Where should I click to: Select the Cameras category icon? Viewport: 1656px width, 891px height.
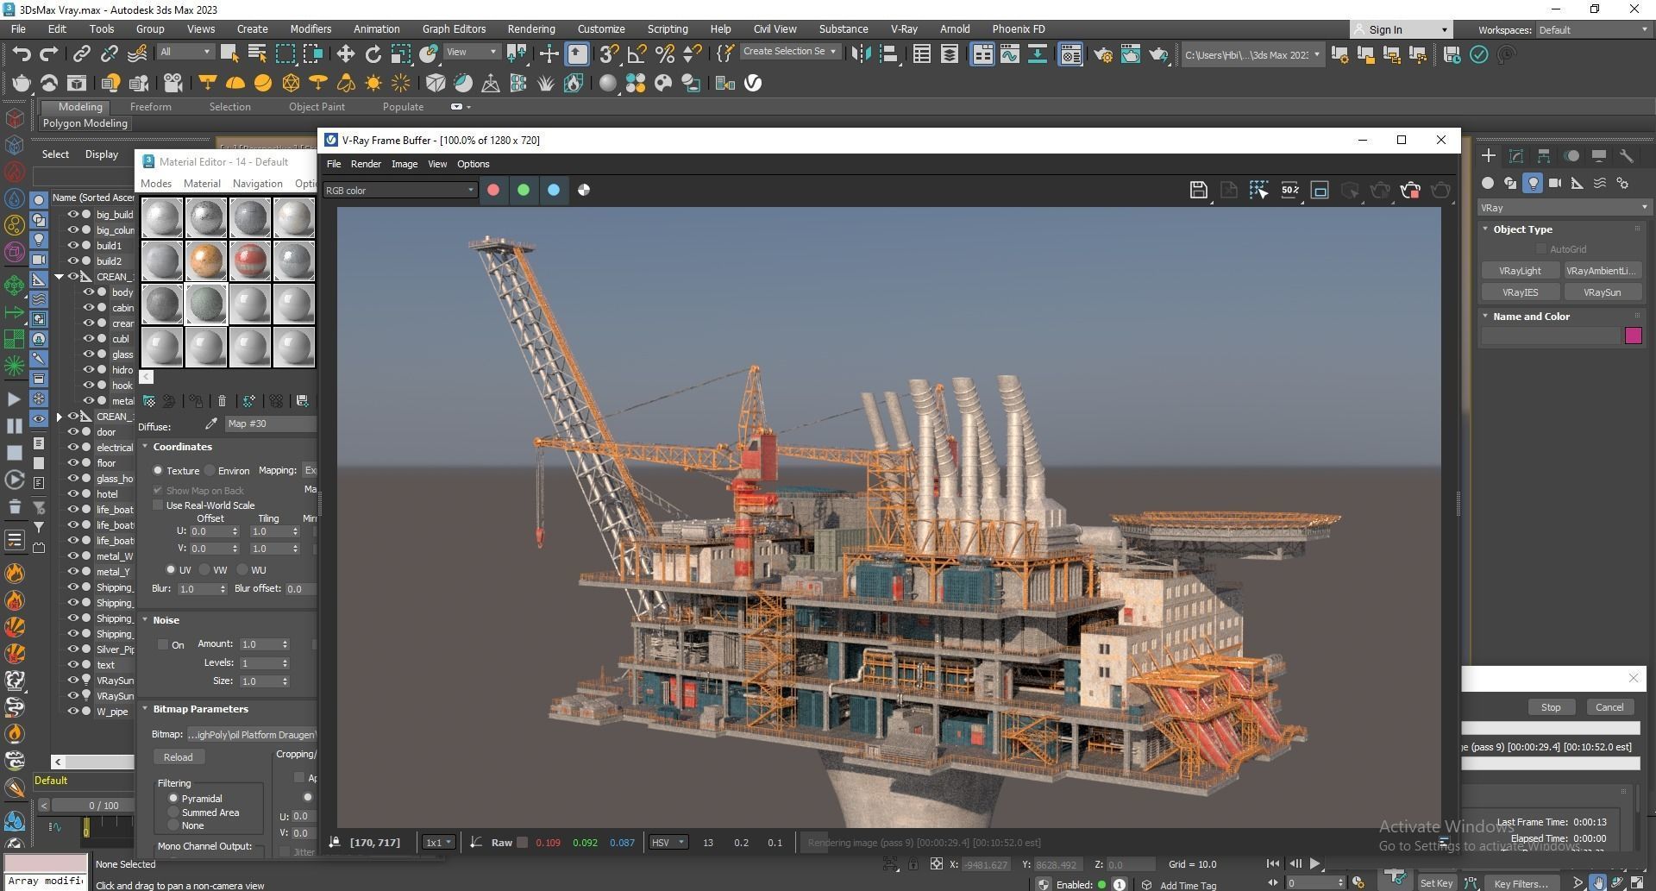(x=1555, y=183)
